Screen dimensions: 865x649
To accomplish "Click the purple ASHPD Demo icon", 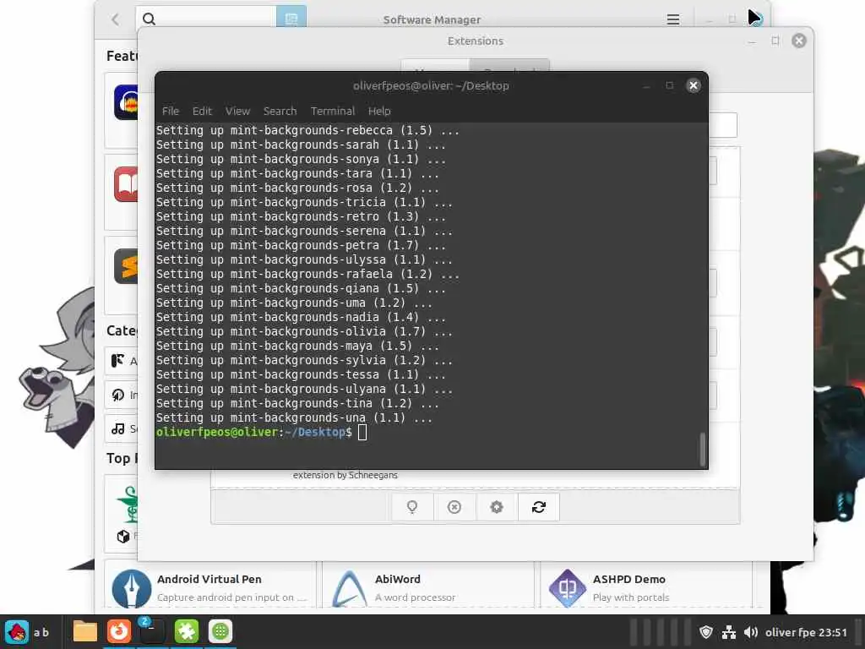I will click(x=567, y=588).
